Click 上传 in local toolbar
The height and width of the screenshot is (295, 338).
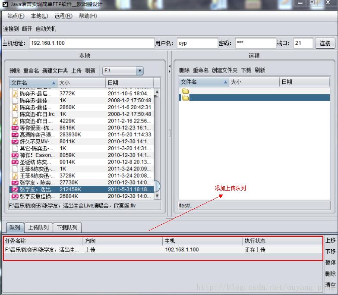(76, 71)
